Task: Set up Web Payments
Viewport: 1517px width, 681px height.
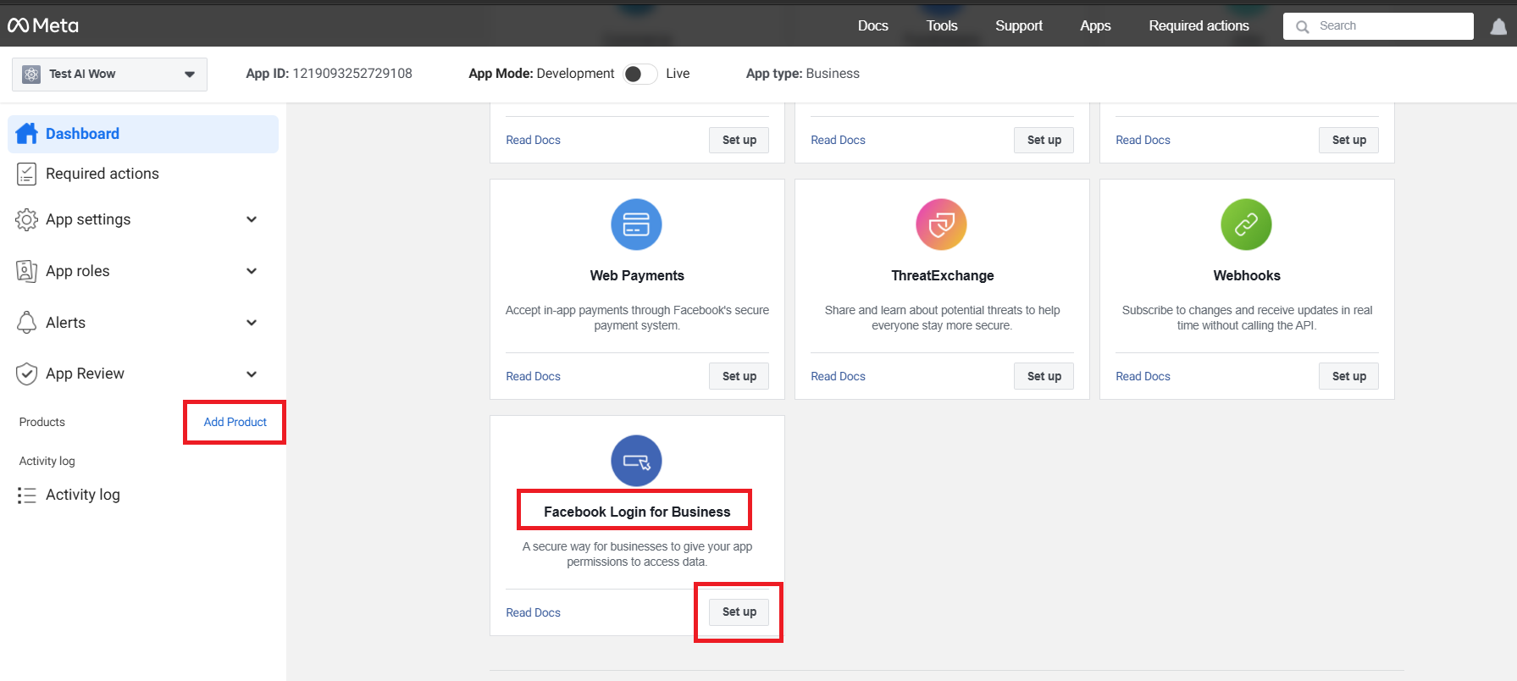Action: 739,376
